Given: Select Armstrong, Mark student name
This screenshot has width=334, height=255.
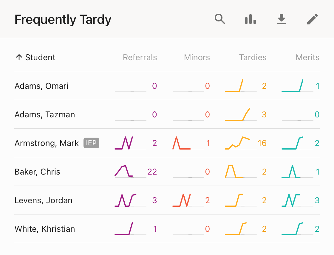Looking at the screenshot, I should click(x=47, y=143).
